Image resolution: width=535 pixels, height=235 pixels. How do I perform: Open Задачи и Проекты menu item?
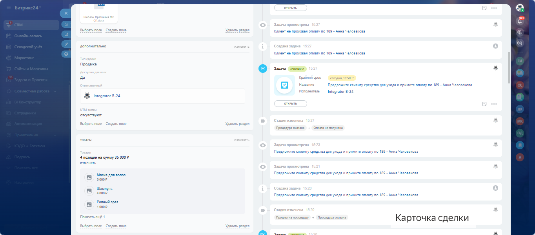[31, 80]
